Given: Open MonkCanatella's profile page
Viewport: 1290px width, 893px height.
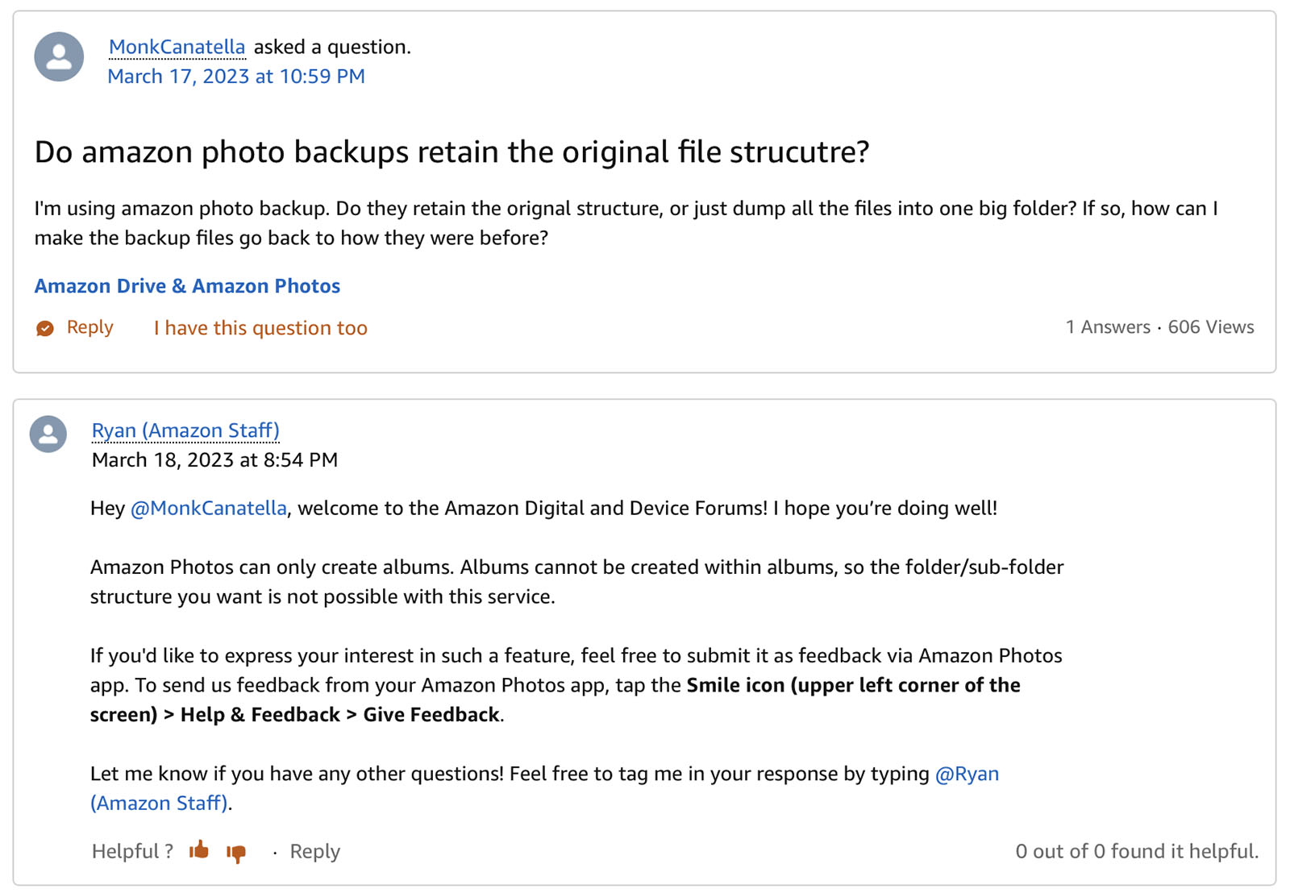Looking at the screenshot, I should click(x=177, y=47).
